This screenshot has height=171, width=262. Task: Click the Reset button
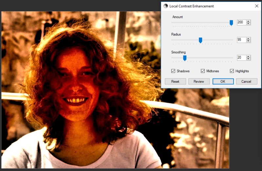click(175, 81)
